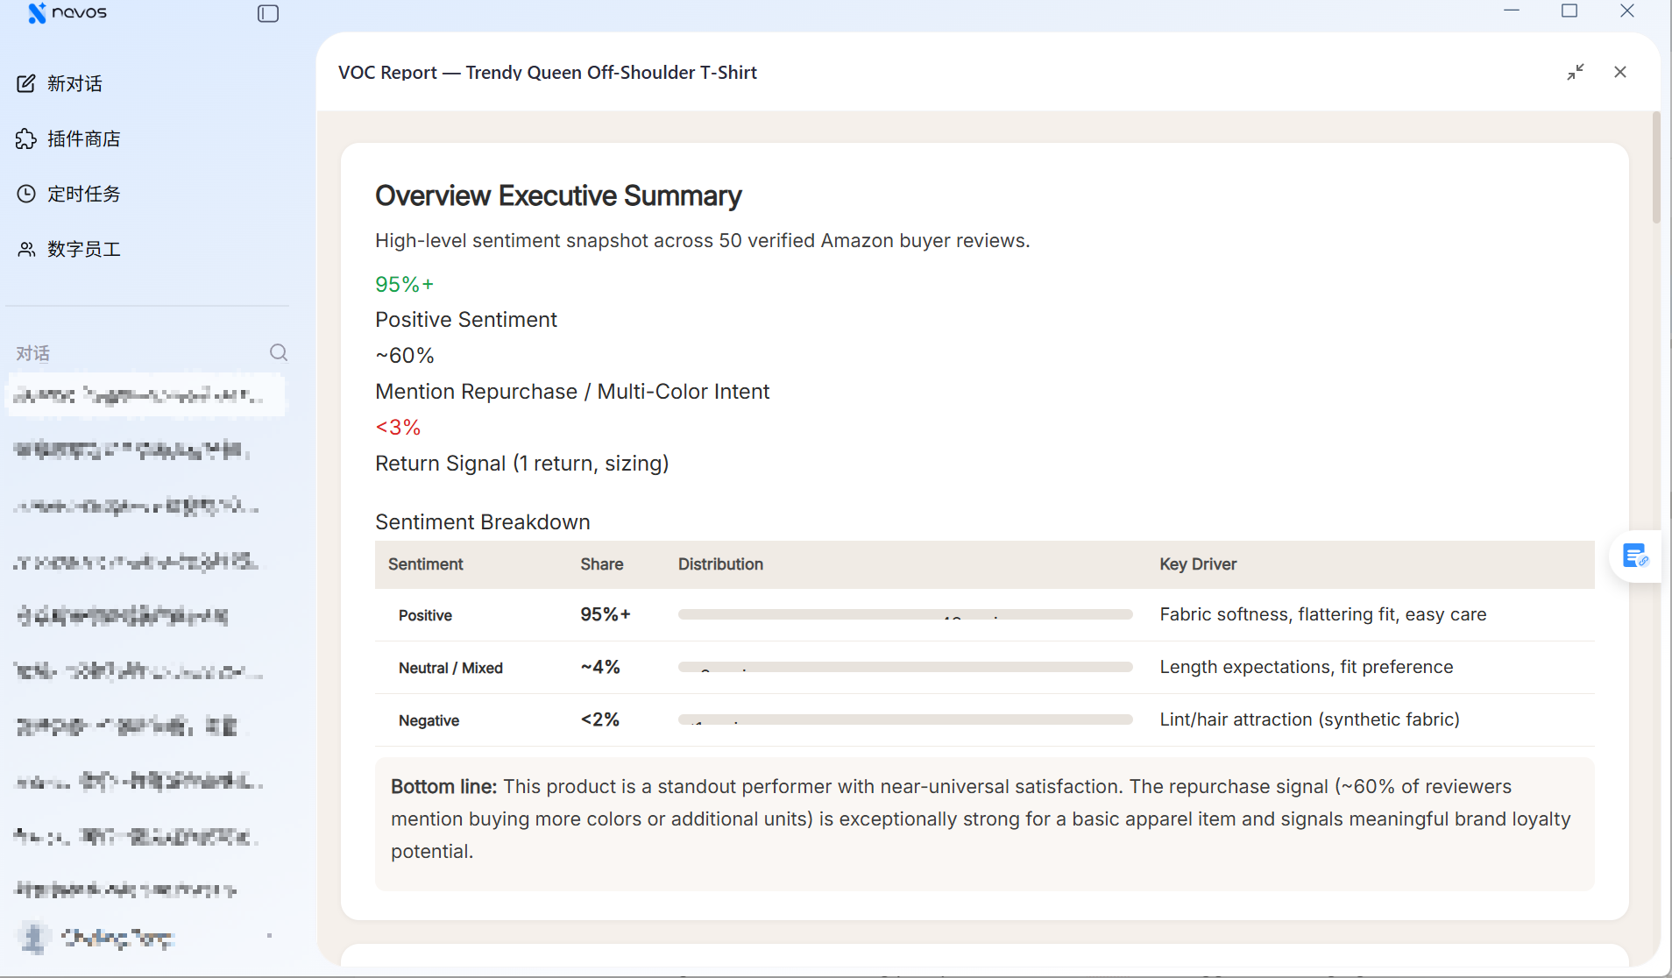Minimize the Novos window

(x=1512, y=11)
